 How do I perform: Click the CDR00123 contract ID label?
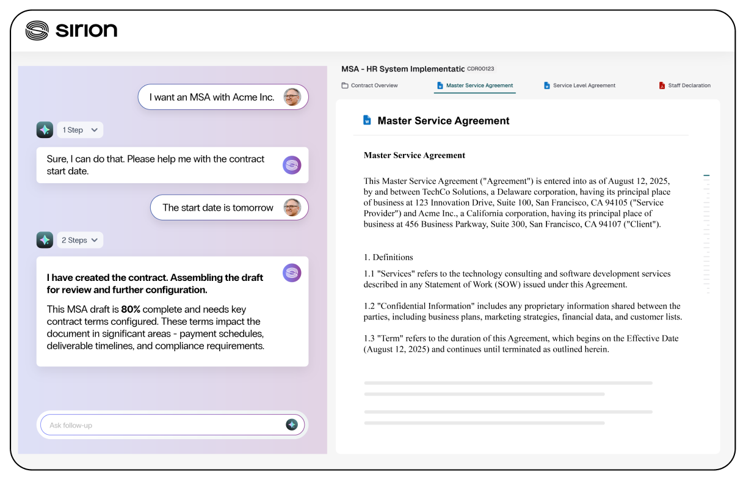click(x=480, y=69)
